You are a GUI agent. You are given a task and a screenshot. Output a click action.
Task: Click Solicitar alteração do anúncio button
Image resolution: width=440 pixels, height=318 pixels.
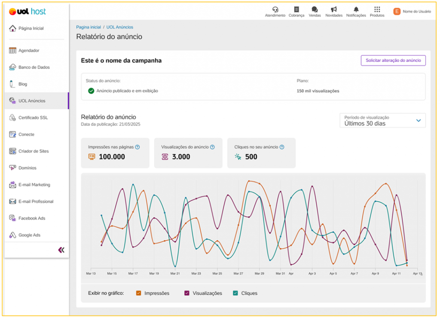(x=393, y=60)
